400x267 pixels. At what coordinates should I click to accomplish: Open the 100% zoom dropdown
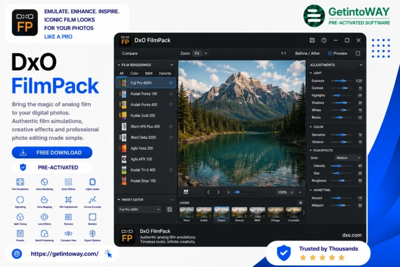click(285, 192)
